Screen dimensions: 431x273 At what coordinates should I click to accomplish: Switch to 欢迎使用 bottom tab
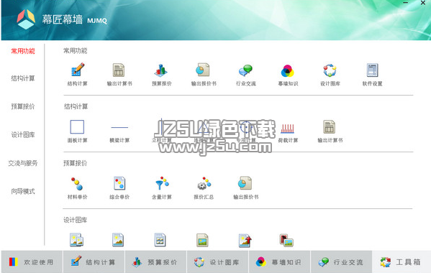(32, 262)
